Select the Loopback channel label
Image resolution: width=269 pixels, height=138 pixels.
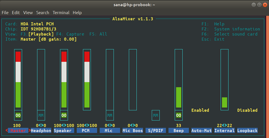pos(248,131)
